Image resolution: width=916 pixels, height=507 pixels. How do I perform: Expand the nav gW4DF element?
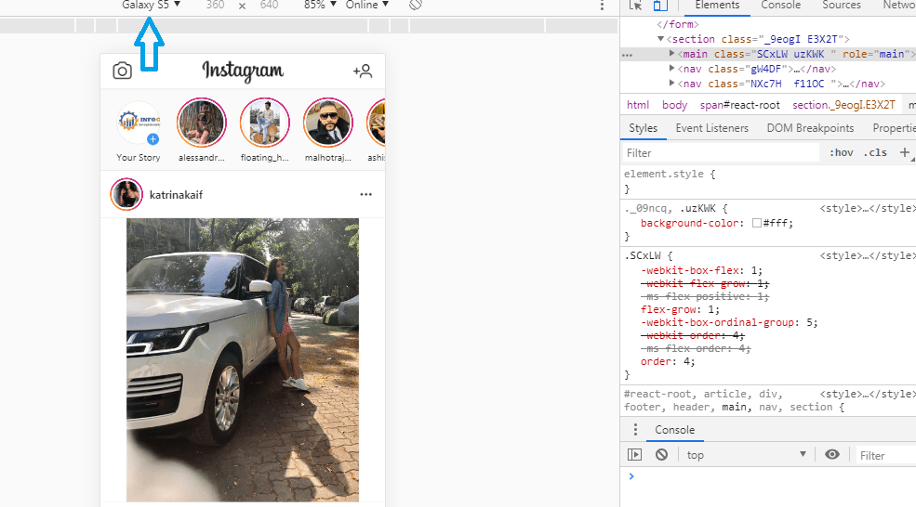671,69
